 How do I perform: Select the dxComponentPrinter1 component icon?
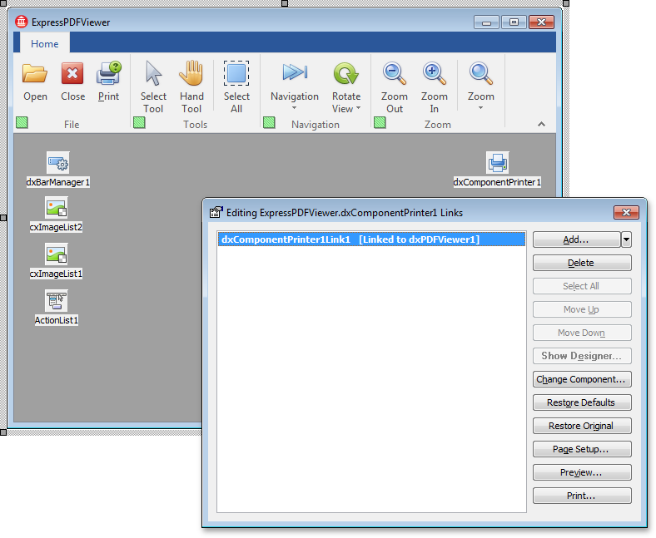(497, 162)
